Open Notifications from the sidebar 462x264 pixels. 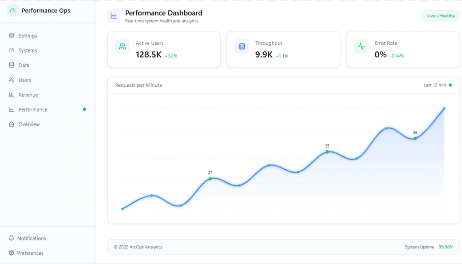(47, 238)
